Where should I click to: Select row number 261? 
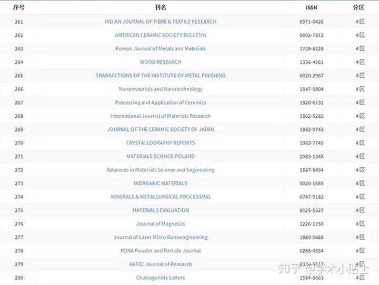[x=19, y=22]
